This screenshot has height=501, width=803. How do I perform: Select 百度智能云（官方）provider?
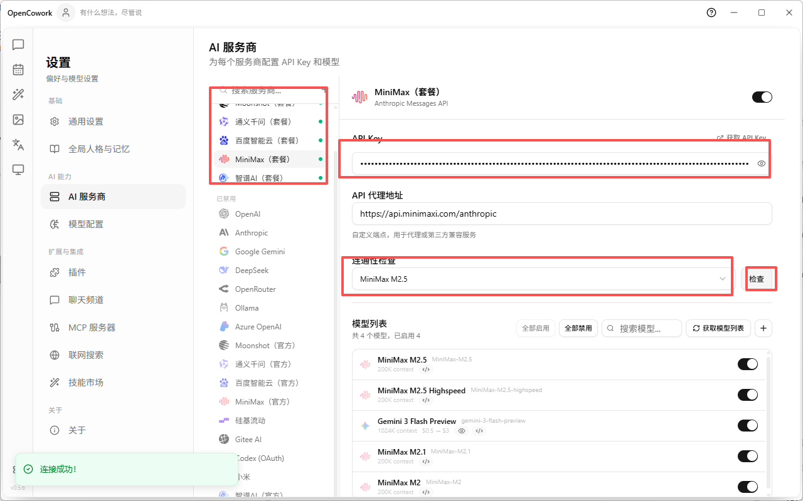coord(270,383)
